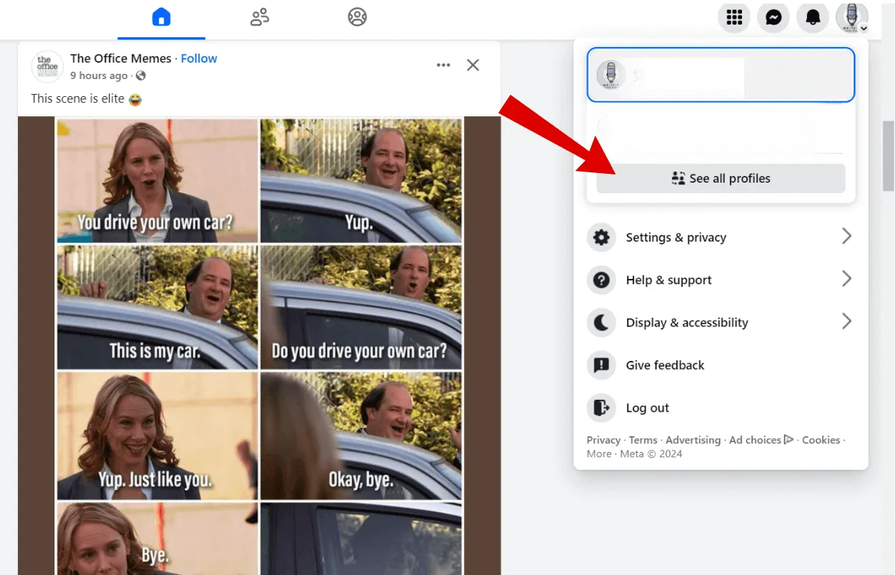Click the Meta © 2024 footer text
The width and height of the screenshot is (895, 575).
click(x=651, y=453)
